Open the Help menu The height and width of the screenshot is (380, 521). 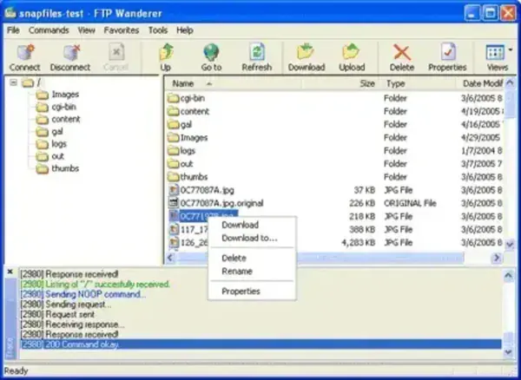(x=185, y=30)
